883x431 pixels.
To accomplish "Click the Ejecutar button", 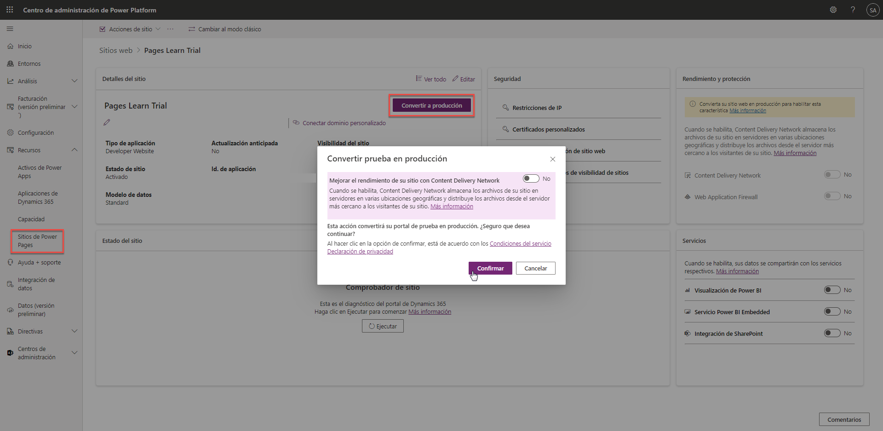I will point(383,326).
